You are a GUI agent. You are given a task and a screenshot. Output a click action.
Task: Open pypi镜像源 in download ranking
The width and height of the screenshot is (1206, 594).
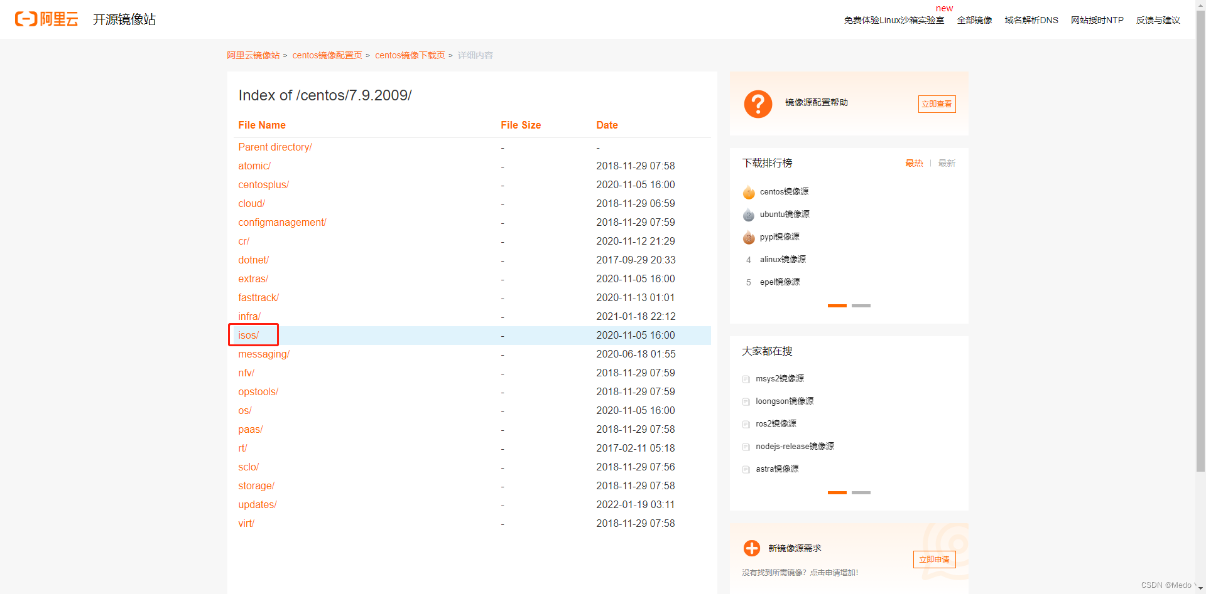coord(780,236)
